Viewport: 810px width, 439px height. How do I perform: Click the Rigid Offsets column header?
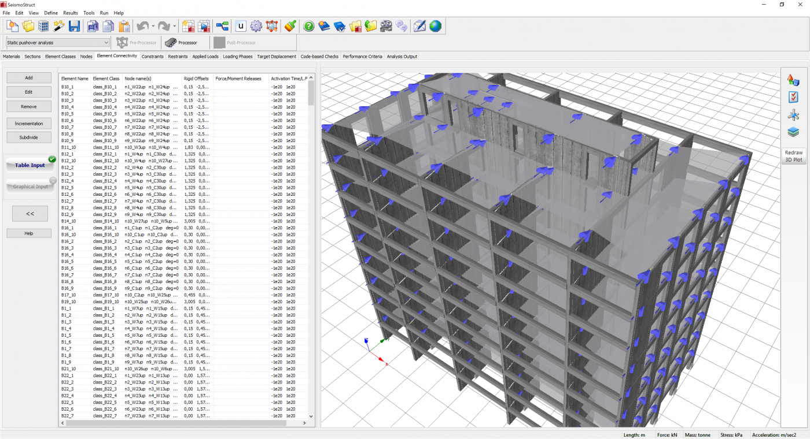tap(196, 78)
